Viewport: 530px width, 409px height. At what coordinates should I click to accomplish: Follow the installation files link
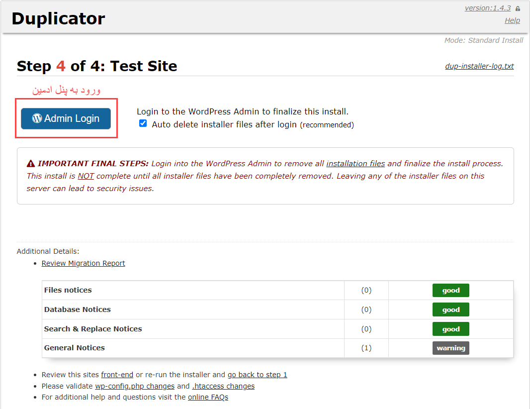click(x=355, y=163)
